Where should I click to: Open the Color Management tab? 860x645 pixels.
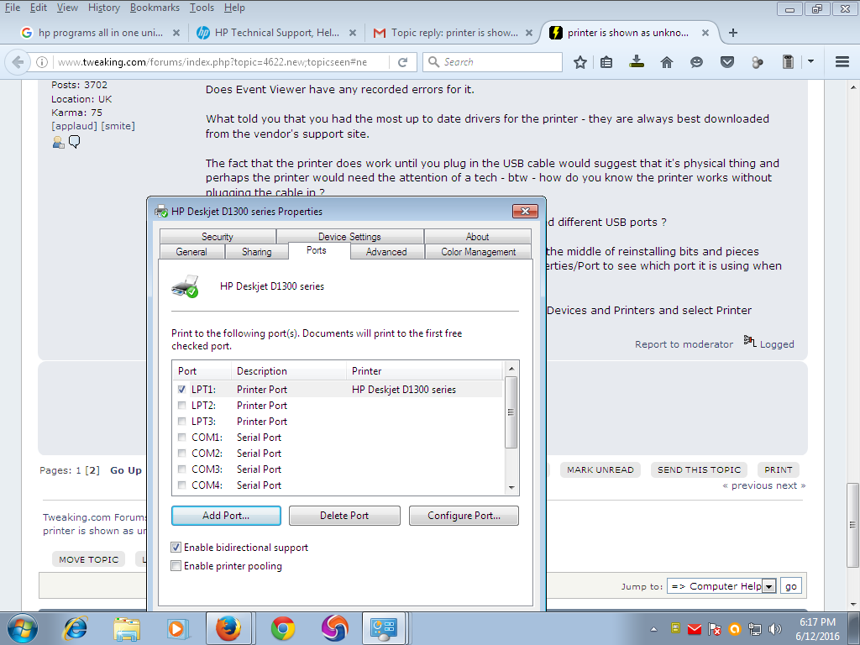point(478,252)
